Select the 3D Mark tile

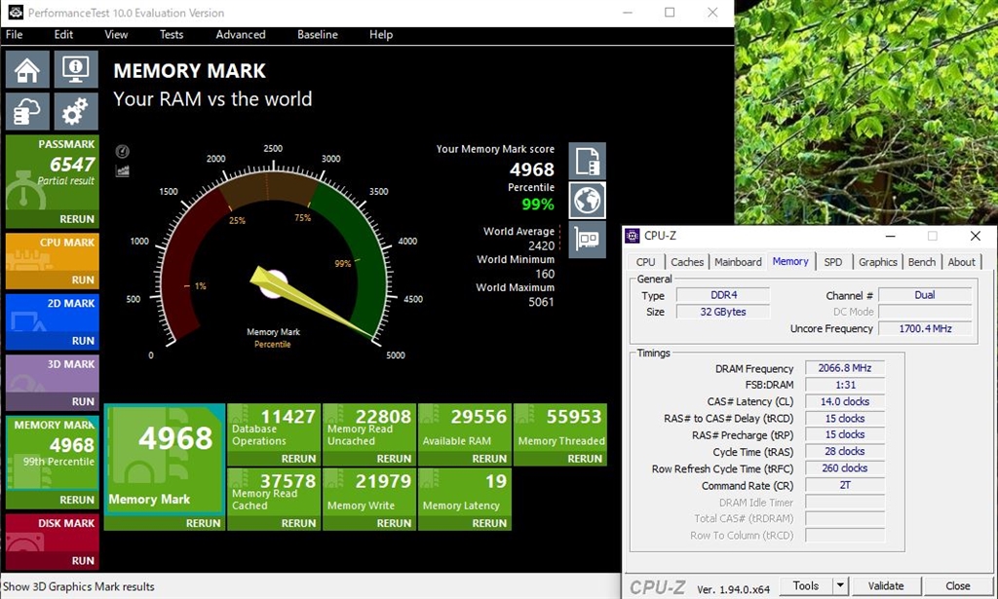pyautogui.click(x=52, y=373)
